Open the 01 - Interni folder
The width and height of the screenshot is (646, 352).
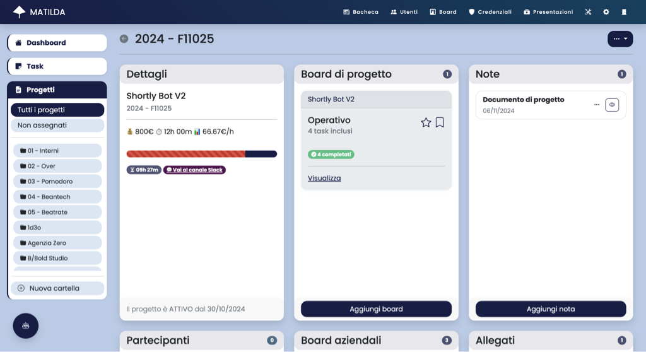[x=57, y=151]
